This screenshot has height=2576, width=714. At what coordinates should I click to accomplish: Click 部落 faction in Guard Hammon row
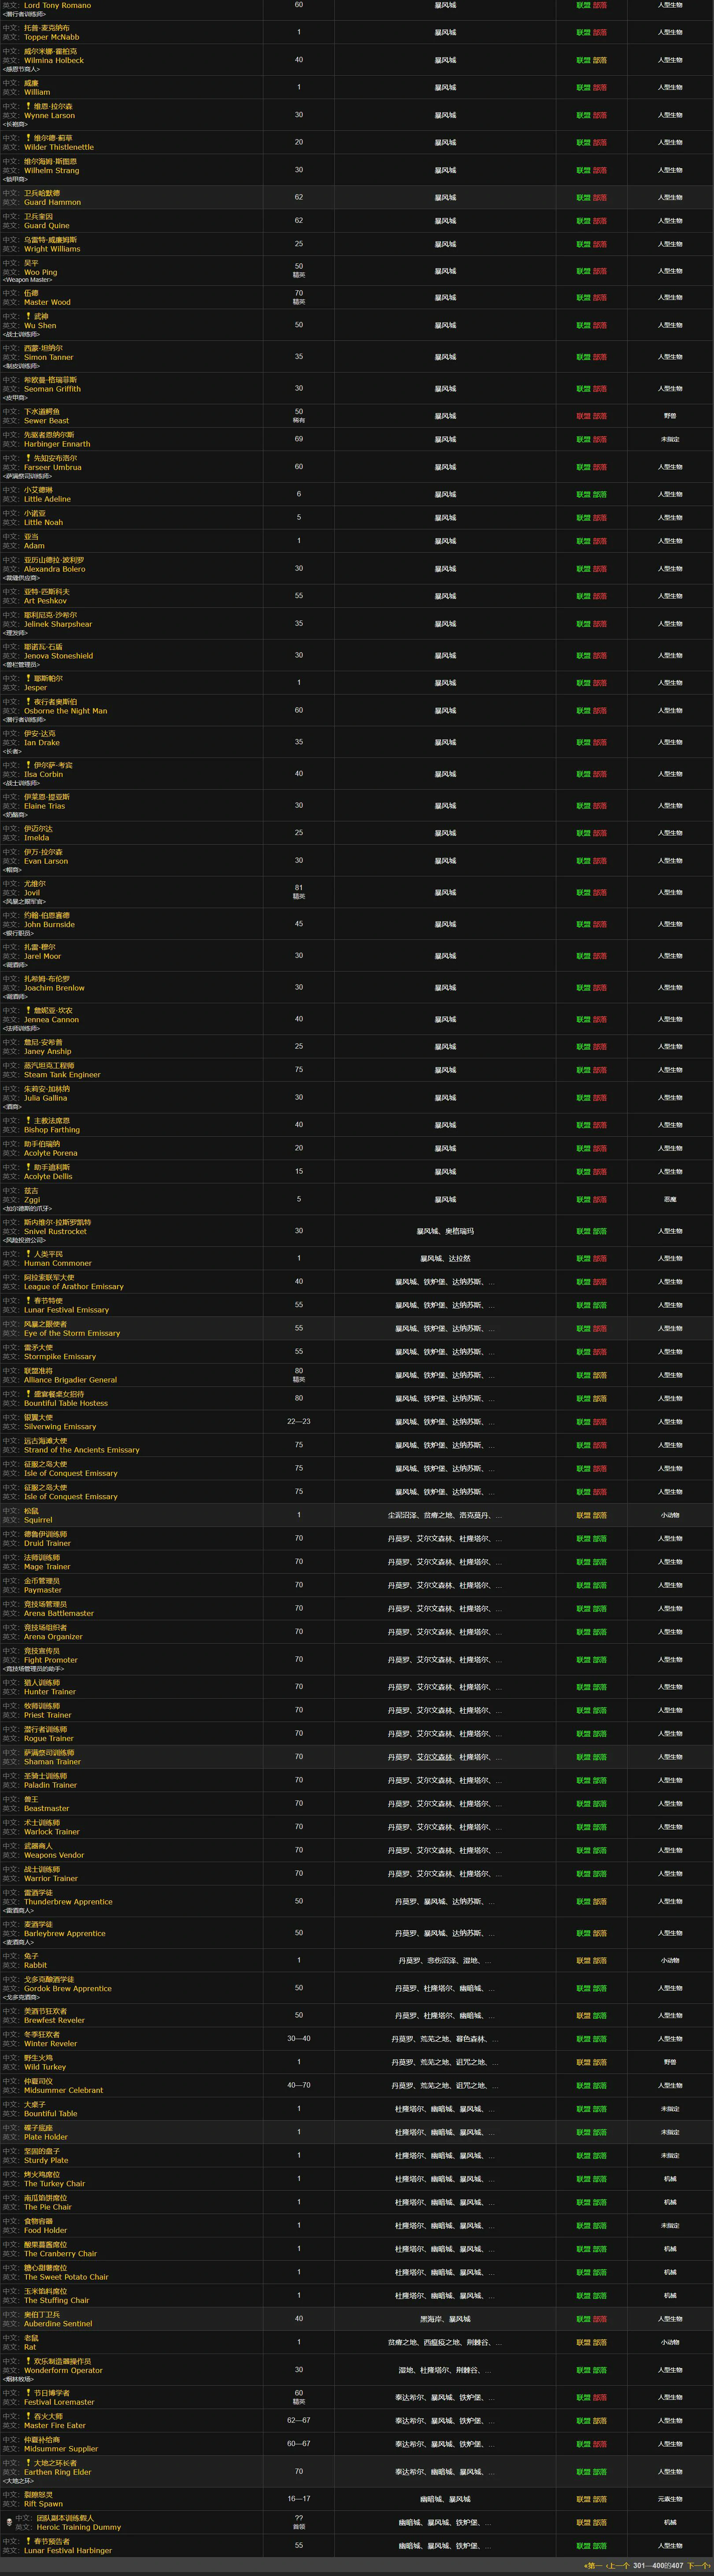click(x=600, y=198)
